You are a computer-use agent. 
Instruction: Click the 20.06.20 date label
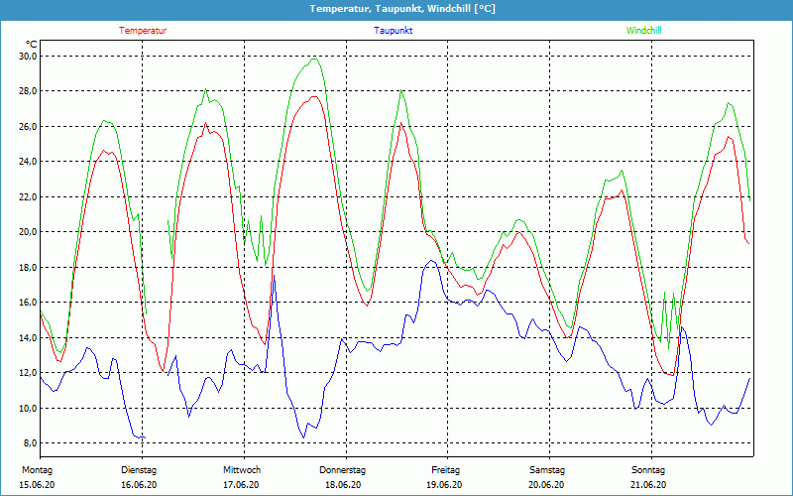point(546,485)
